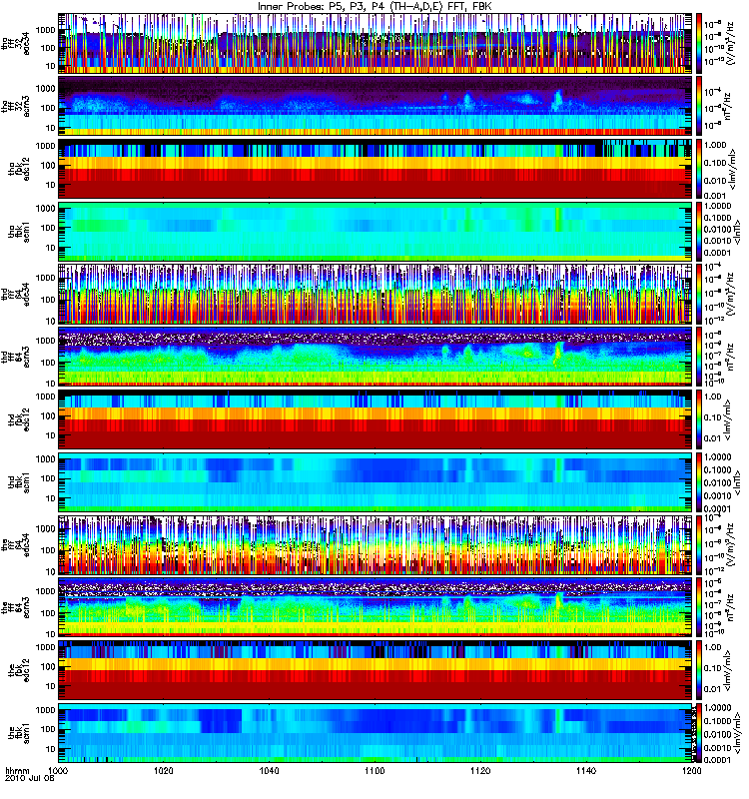This screenshot has height=799, width=749.
Task: Click the '1140' time axis label
Action: 586,771
